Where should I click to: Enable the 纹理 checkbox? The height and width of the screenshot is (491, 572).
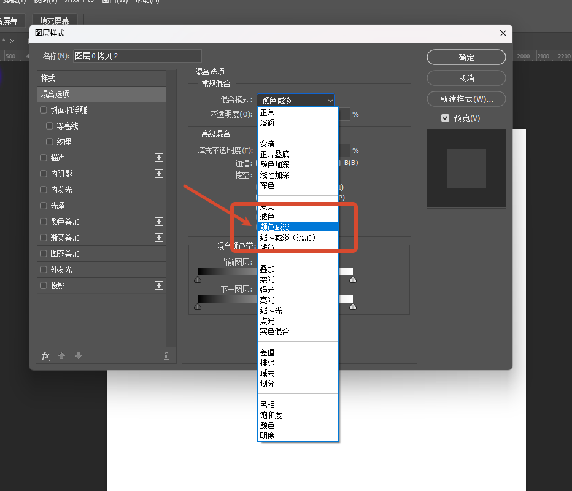[49, 142]
